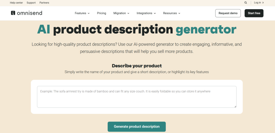The height and width of the screenshot is (133, 275).
Task: Click the Log in arrow chevron
Action: coord(263,3)
